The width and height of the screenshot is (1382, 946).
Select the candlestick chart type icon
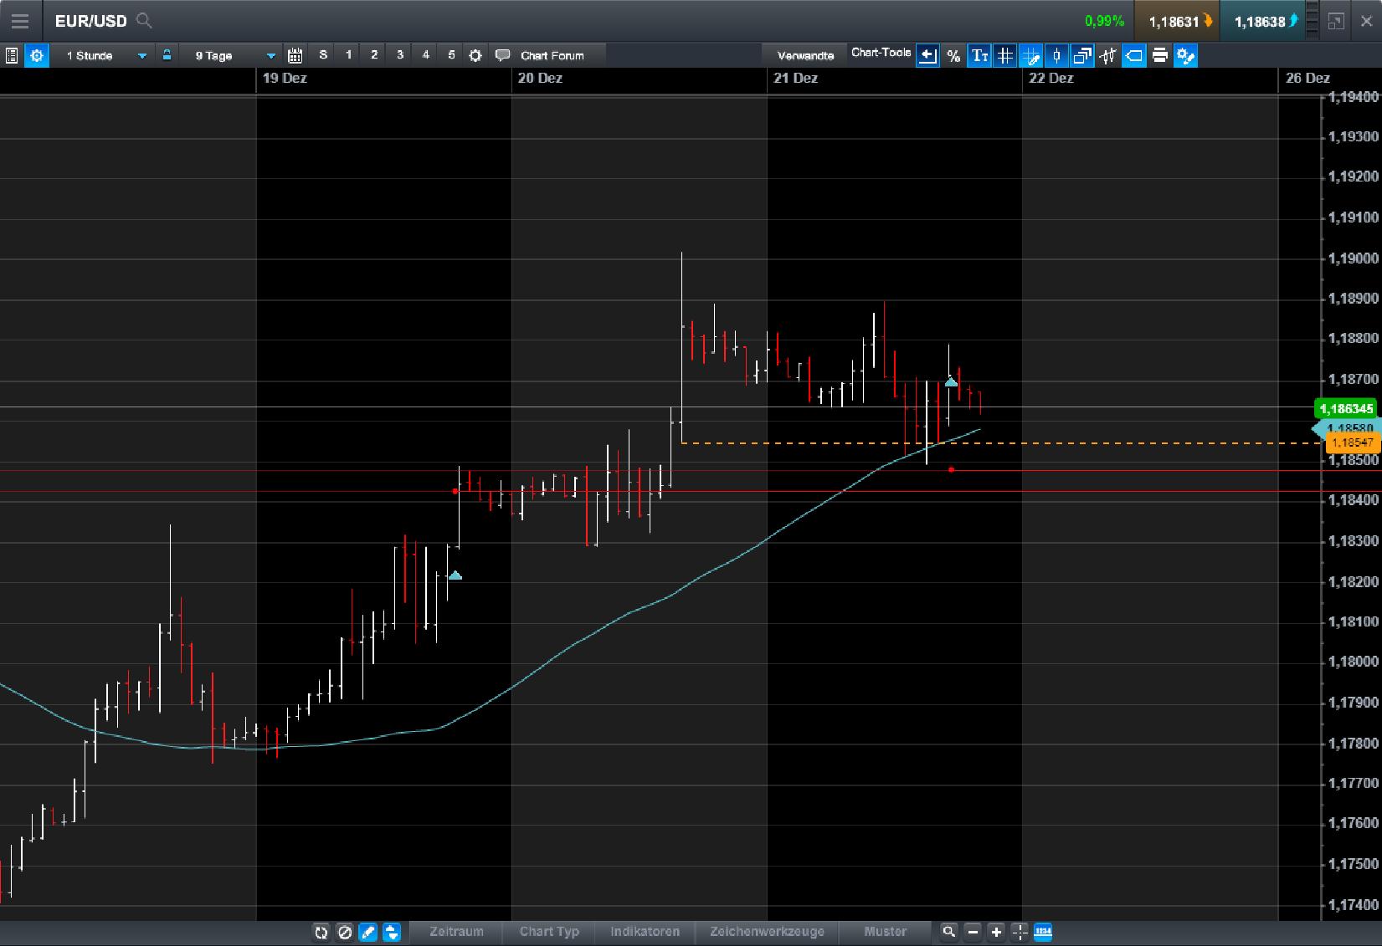click(x=1056, y=55)
